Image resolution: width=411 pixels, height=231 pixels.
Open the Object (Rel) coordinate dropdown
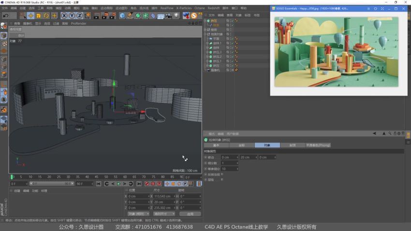point(138,214)
